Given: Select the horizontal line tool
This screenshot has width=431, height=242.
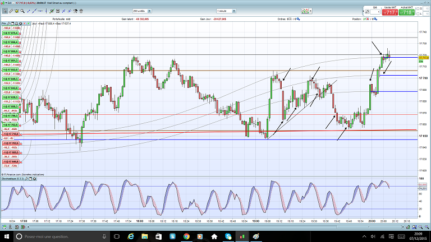Looking at the screenshot, I should 40,11.
